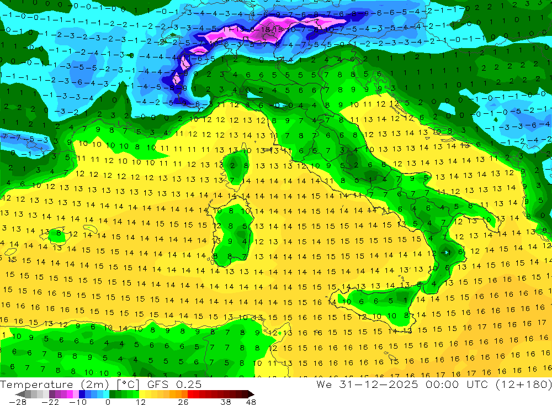Viewport: 552px width, 405px height.
Task: Click the 'We 31-12-2025' date text
Action: coord(367,384)
